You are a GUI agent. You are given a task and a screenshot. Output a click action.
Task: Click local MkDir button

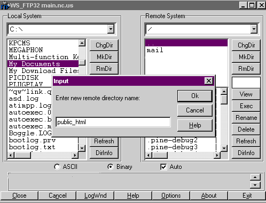click(104, 57)
